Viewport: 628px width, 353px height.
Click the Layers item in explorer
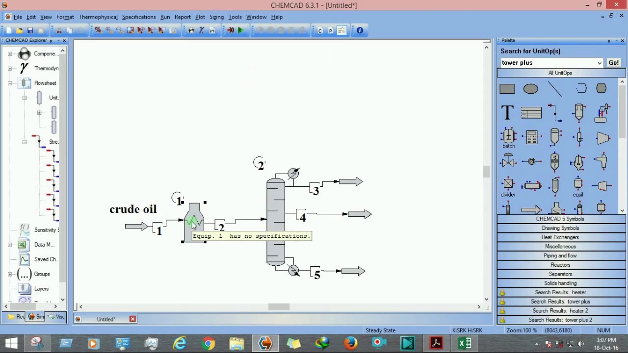41,289
